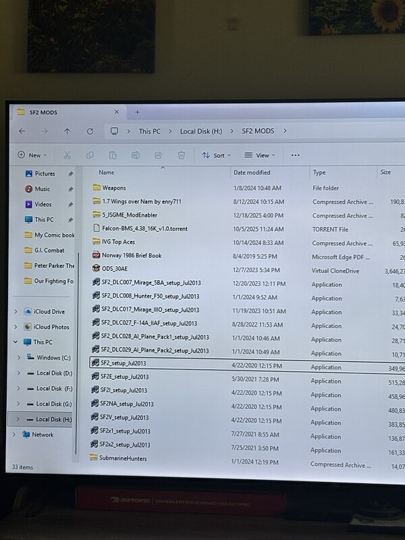405x540 pixels.
Task: Click the monitor icon in address bar
Action: pos(114,131)
